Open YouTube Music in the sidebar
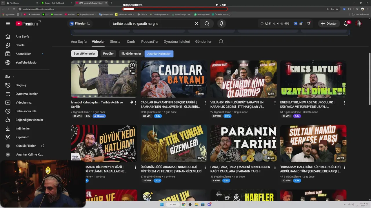This screenshot has height=208, width=371. coord(26,63)
